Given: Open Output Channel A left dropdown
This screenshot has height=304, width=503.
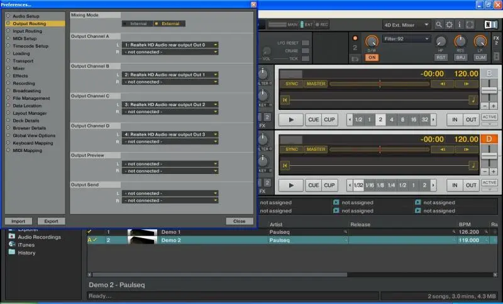Looking at the screenshot, I should (170, 45).
